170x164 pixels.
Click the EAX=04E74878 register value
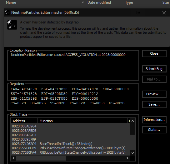pyautogui.click(x=24, y=89)
